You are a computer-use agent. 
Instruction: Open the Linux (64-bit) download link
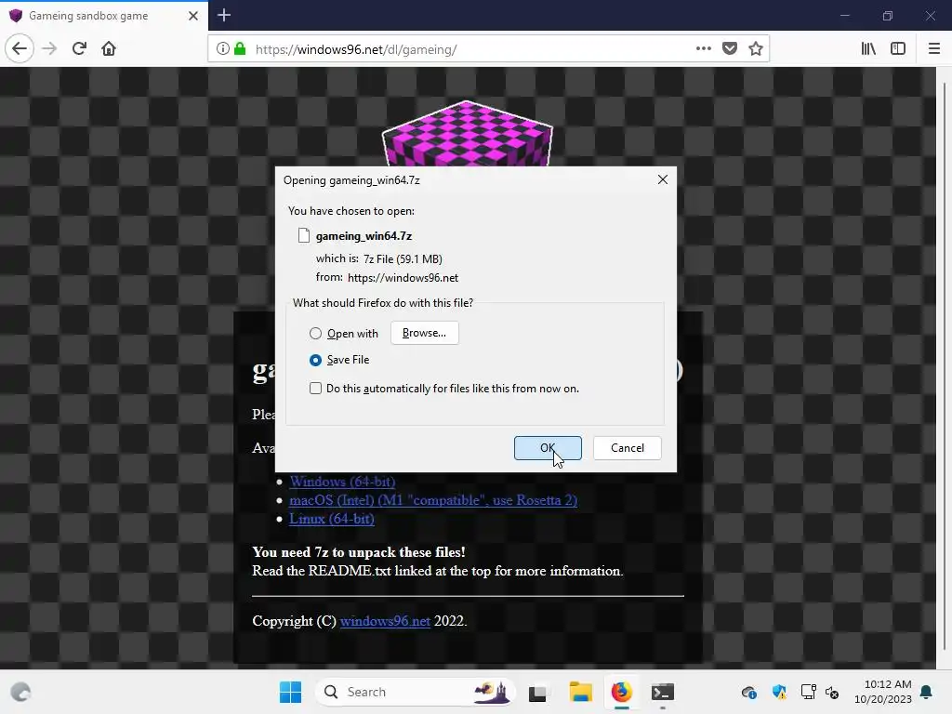coord(332,519)
